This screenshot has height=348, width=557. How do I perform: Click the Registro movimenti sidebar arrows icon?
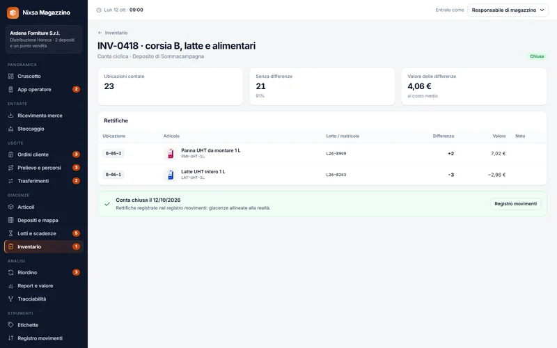10,338
